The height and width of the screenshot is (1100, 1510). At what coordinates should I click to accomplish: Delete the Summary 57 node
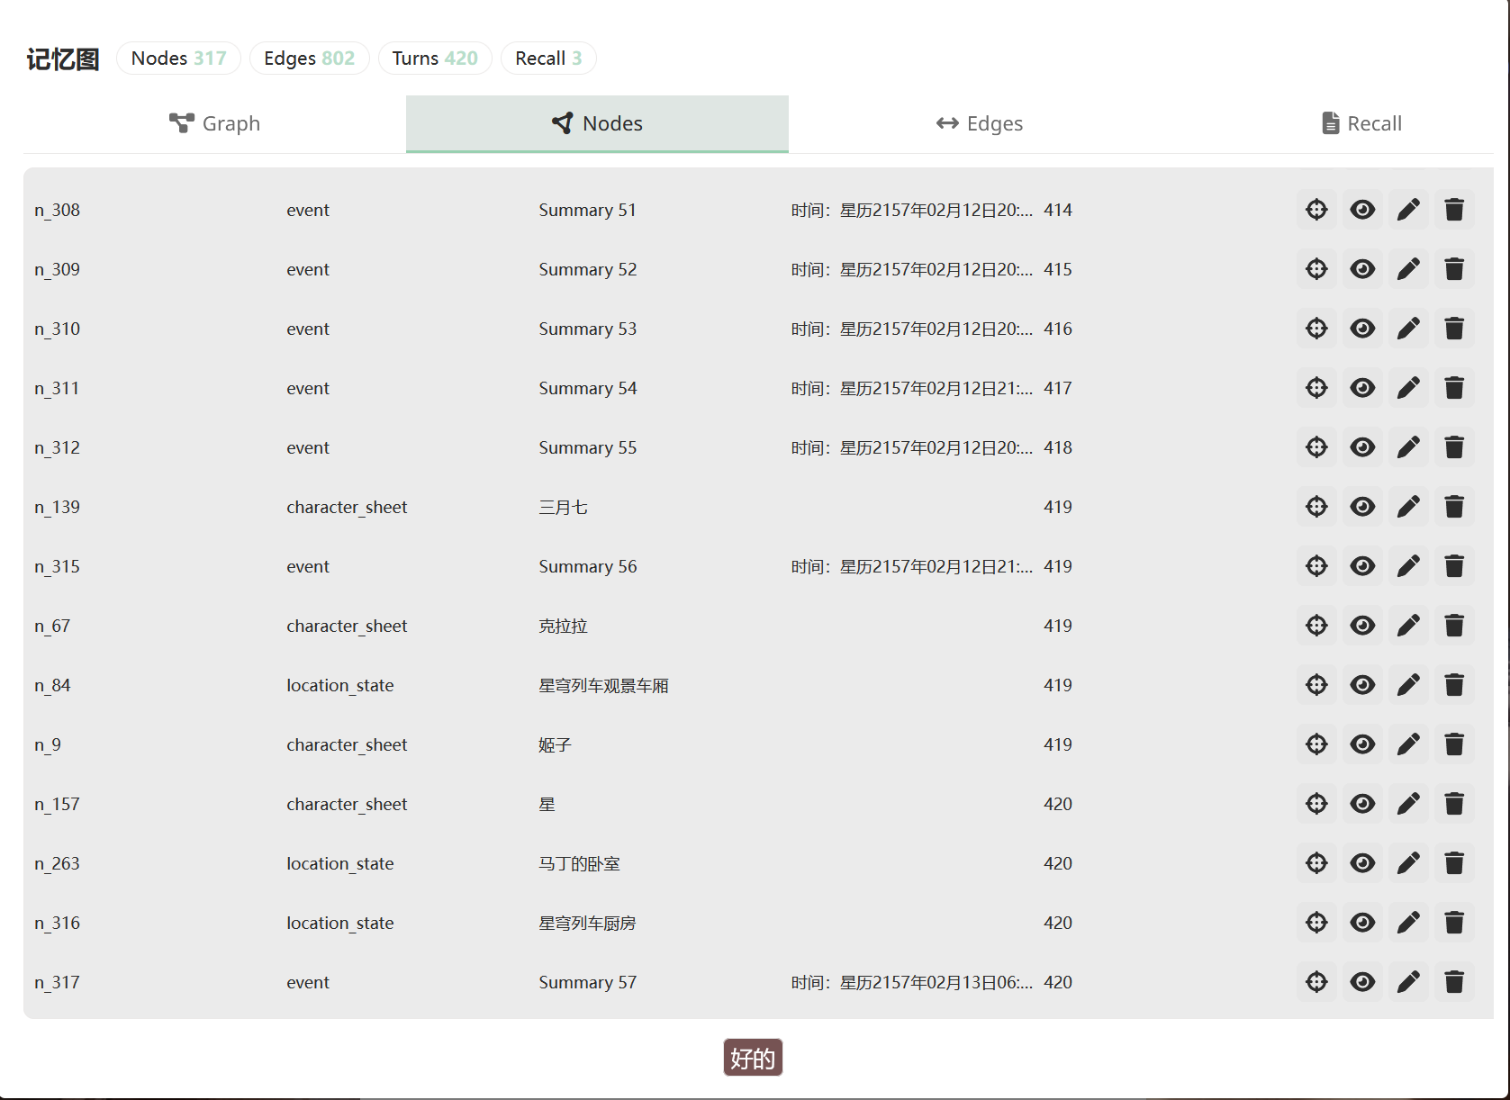click(x=1454, y=982)
